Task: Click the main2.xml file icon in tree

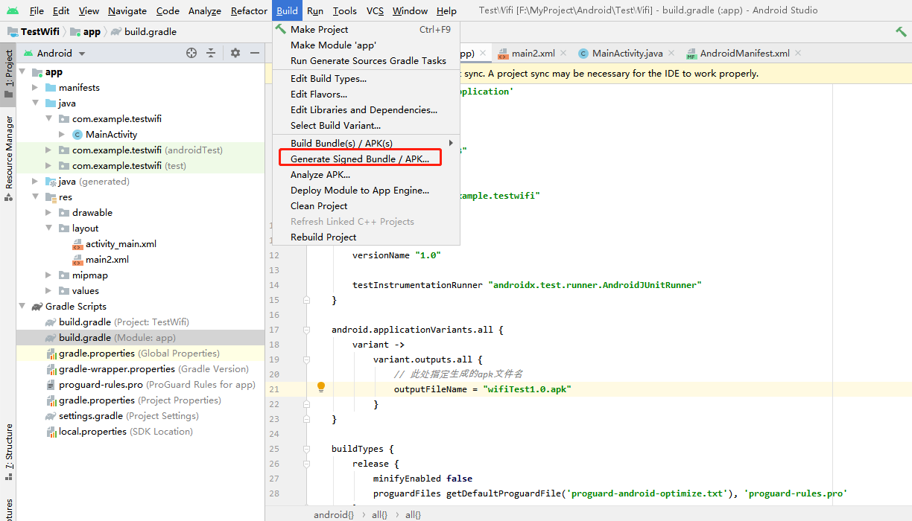Action: pos(77,260)
